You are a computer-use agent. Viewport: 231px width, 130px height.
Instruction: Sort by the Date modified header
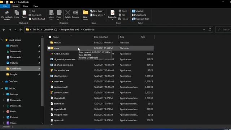[101, 37]
